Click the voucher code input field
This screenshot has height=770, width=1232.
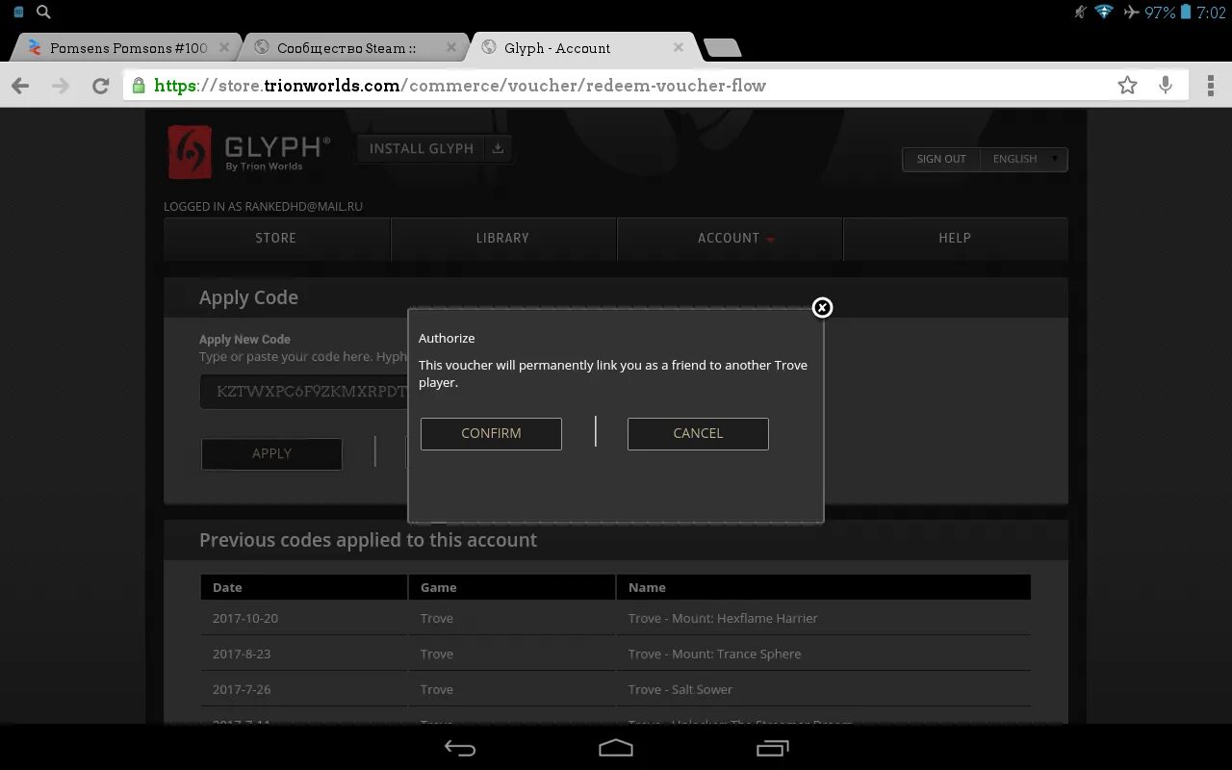tap(304, 392)
